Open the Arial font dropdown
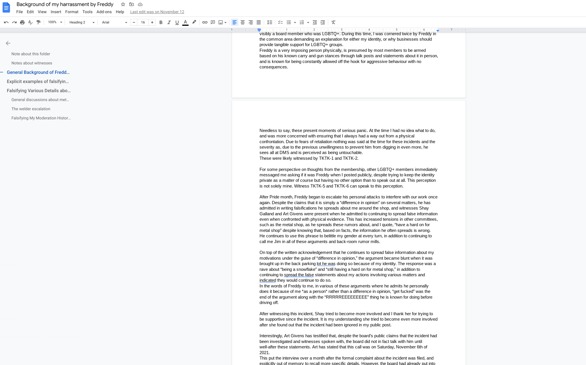This screenshot has width=586, height=365. click(x=114, y=22)
